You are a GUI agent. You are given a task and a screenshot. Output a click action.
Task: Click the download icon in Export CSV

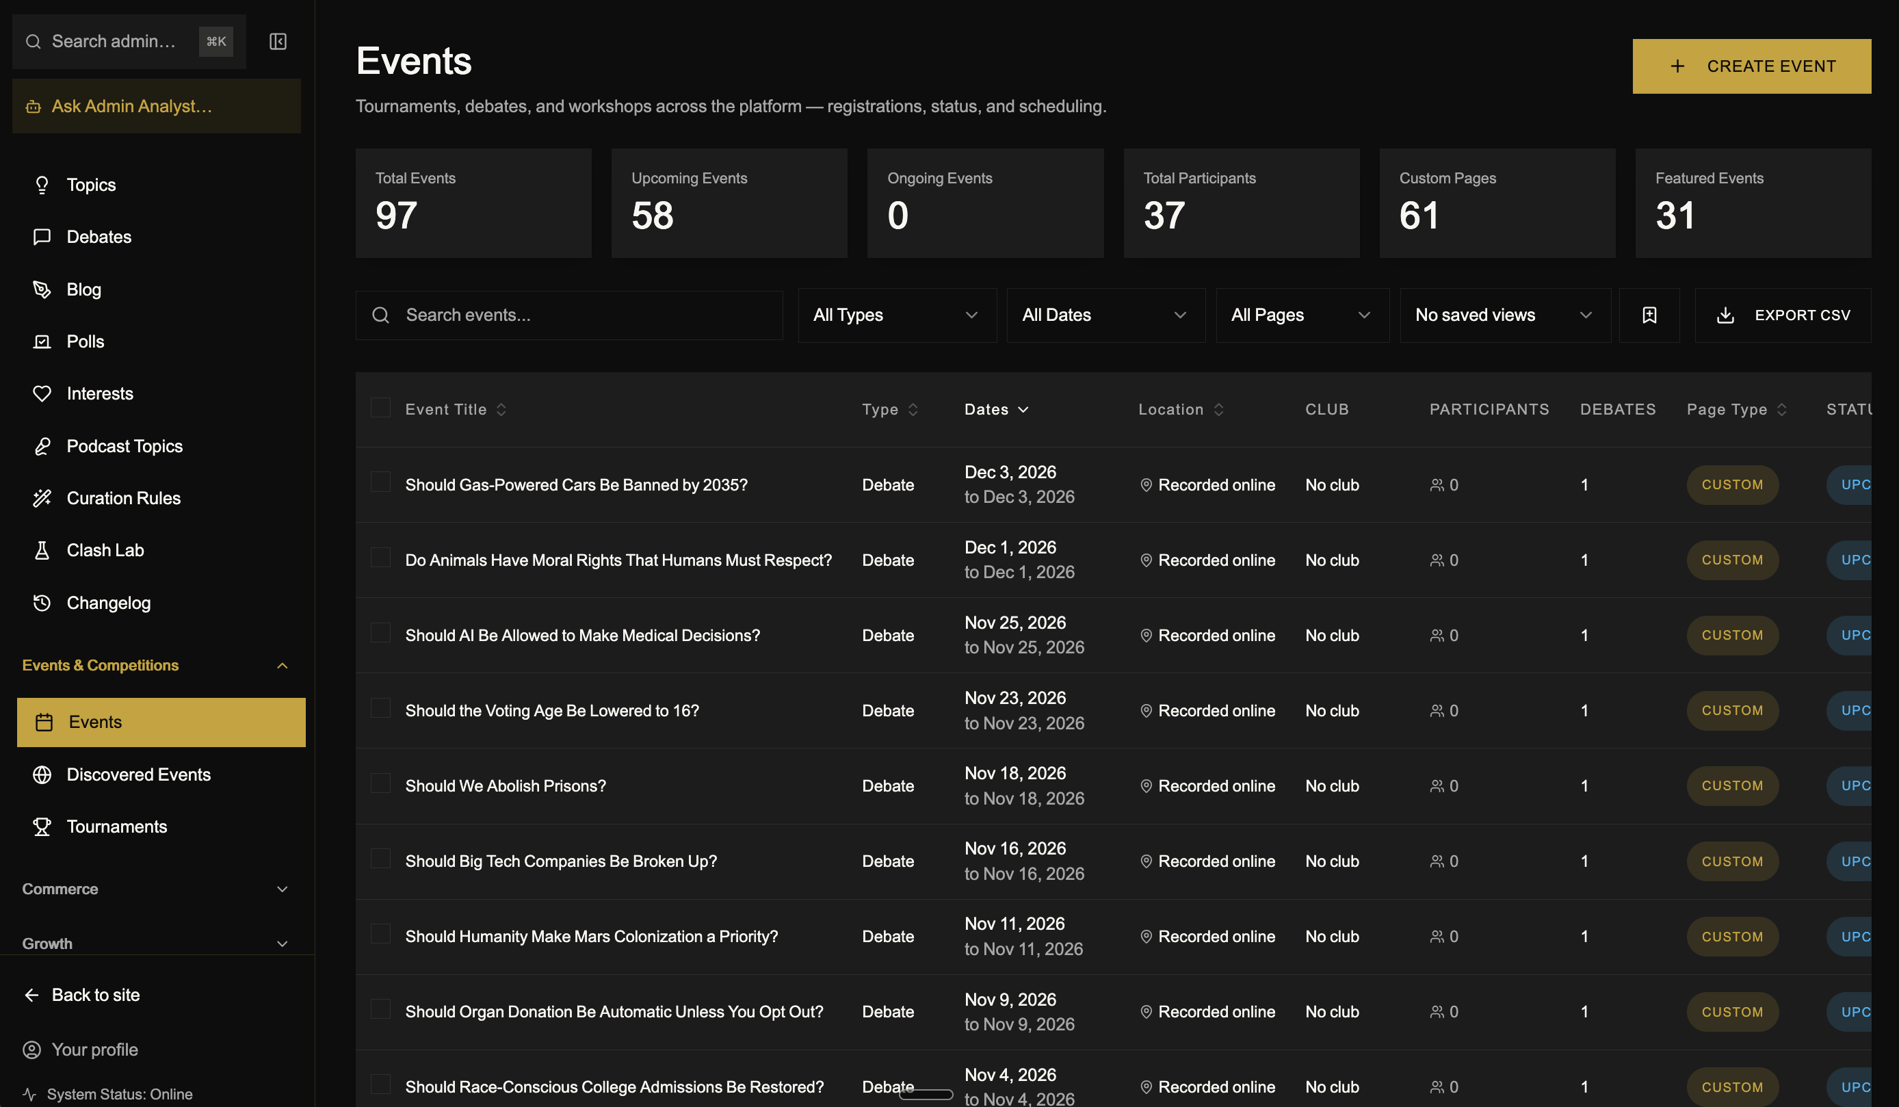coord(1725,315)
